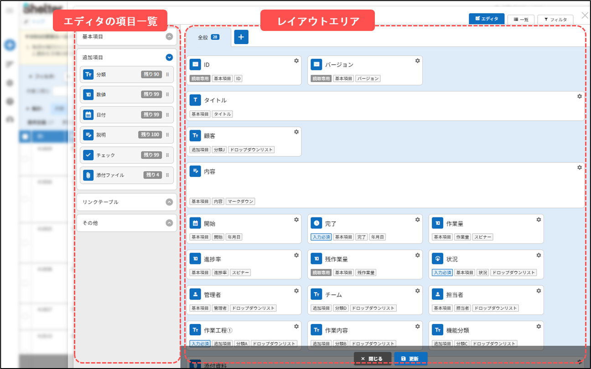Tick the header checkbox in background table
The image size is (591, 369).
[25, 136]
